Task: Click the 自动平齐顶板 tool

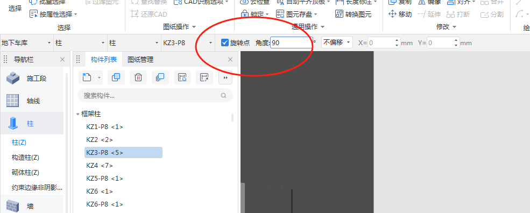Action: point(303,2)
